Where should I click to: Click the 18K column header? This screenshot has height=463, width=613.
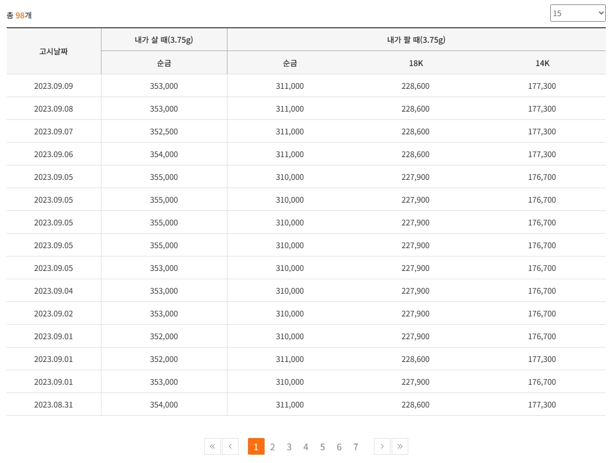click(416, 63)
